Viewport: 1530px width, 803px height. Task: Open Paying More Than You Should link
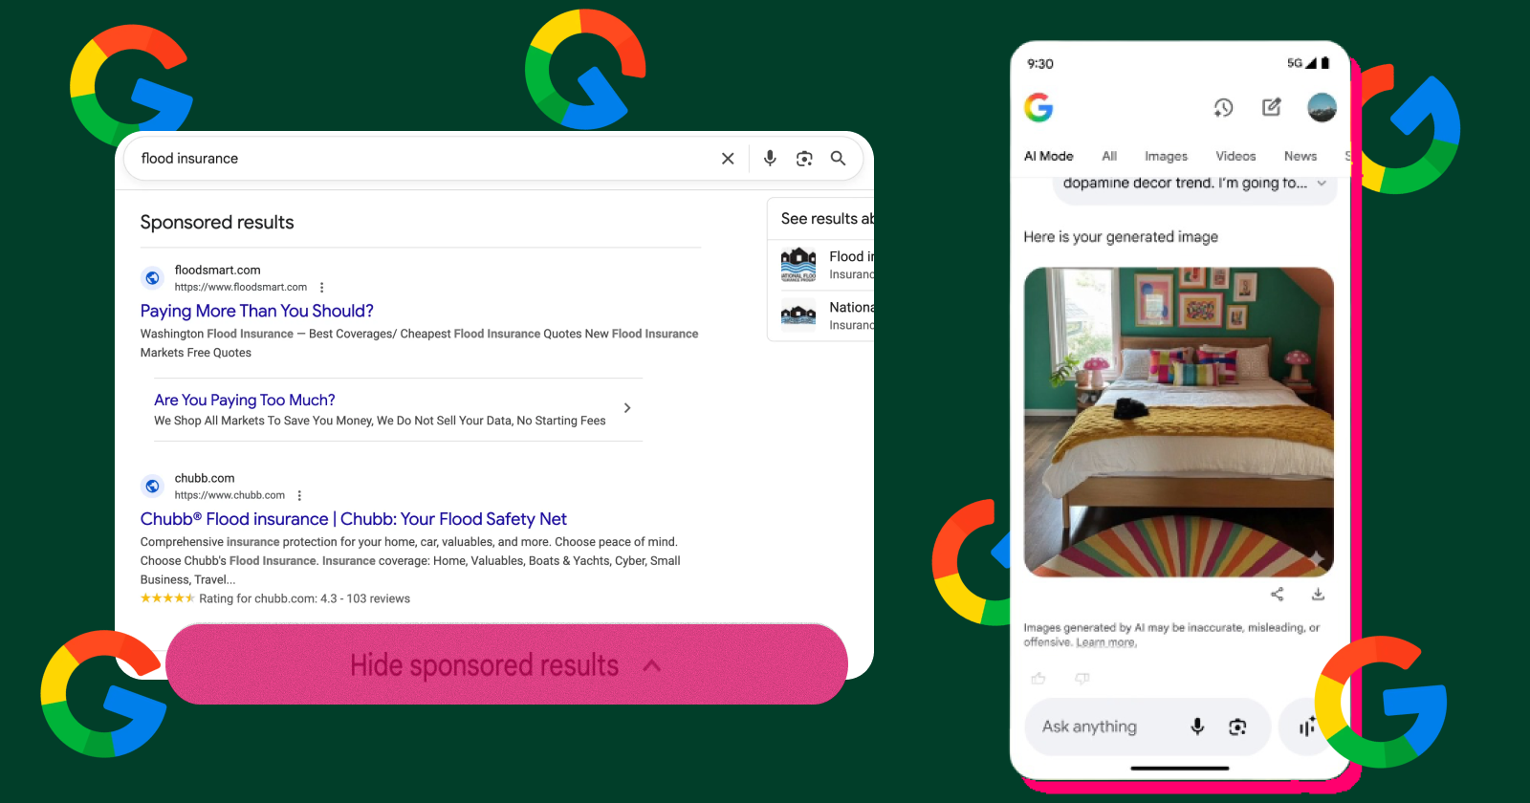pos(256,311)
